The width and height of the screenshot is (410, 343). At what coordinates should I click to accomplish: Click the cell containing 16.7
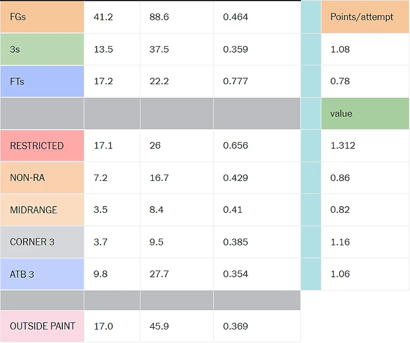176,178
